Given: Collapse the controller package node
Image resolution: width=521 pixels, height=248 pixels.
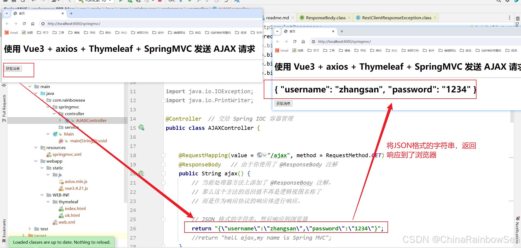Looking at the screenshot, I should (54, 114).
